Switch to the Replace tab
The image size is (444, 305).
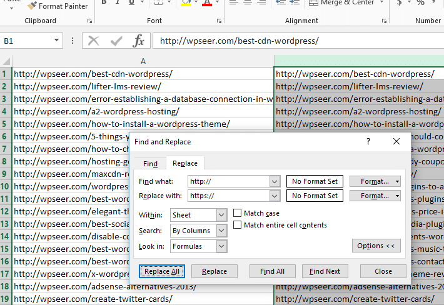pyautogui.click(x=185, y=163)
